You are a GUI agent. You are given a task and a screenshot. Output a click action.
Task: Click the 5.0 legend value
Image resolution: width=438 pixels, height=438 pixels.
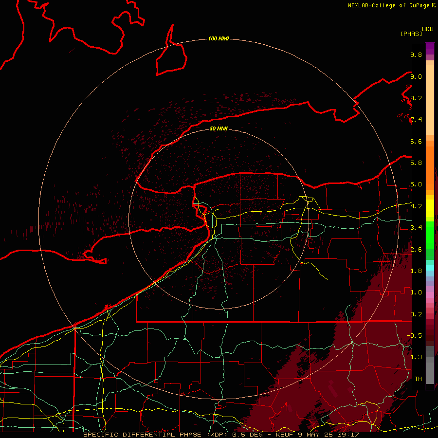(416, 184)
